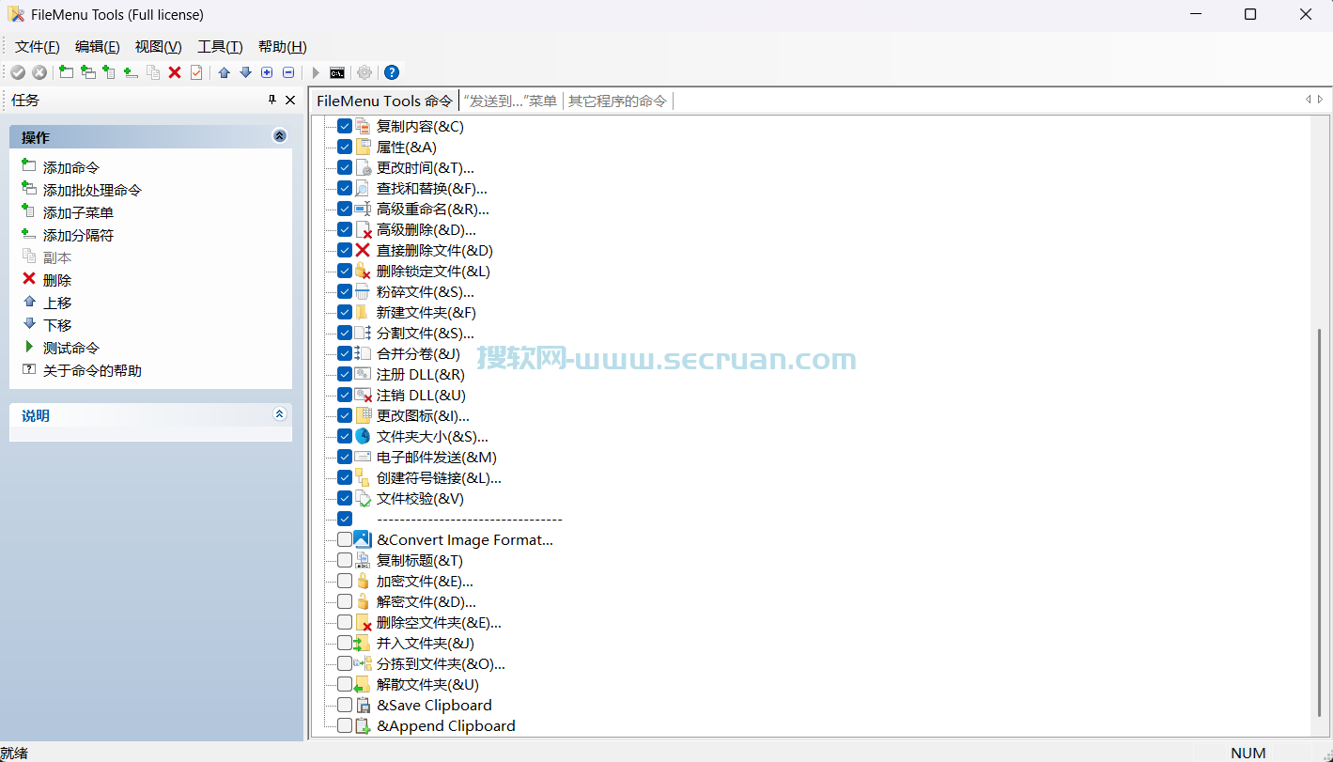1333x762 pixels.
Task: Click the add submenu toolbar icon
Action: (x=110, y=72)
